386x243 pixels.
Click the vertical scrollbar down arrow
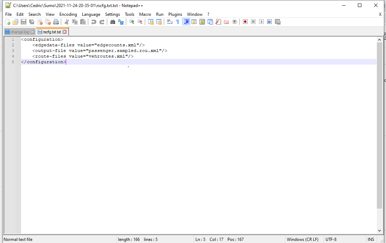pos(379,230)
